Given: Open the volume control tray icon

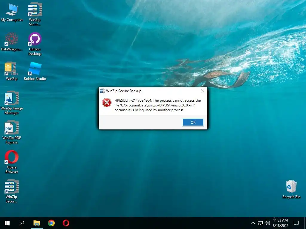Looking at the screenshot, I should 267,223.
